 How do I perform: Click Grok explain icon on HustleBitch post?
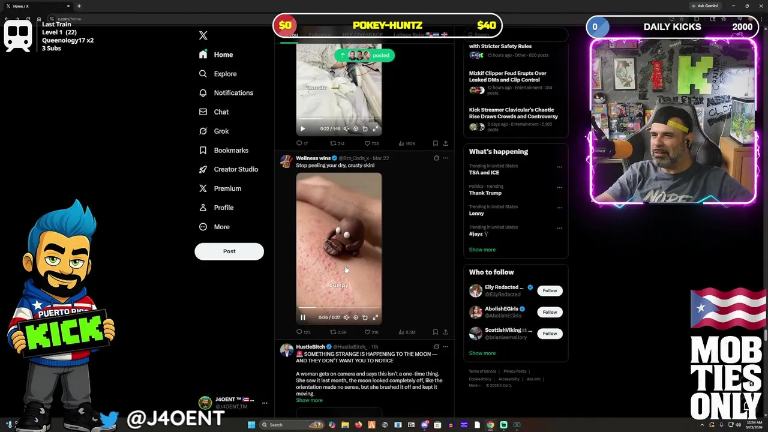pos(436,347)
